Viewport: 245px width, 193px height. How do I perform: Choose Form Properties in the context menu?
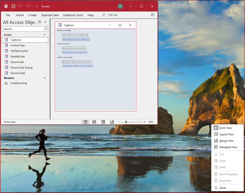coord(227,174)
